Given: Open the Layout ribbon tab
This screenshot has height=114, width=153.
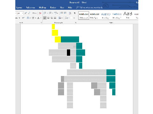Looking at the screenshot, I should [x=19, y=8].
